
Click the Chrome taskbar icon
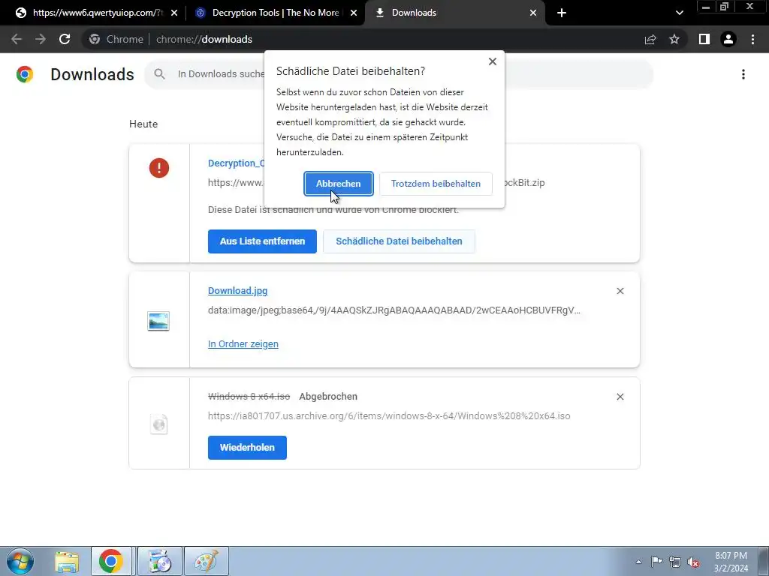(111, 561)
